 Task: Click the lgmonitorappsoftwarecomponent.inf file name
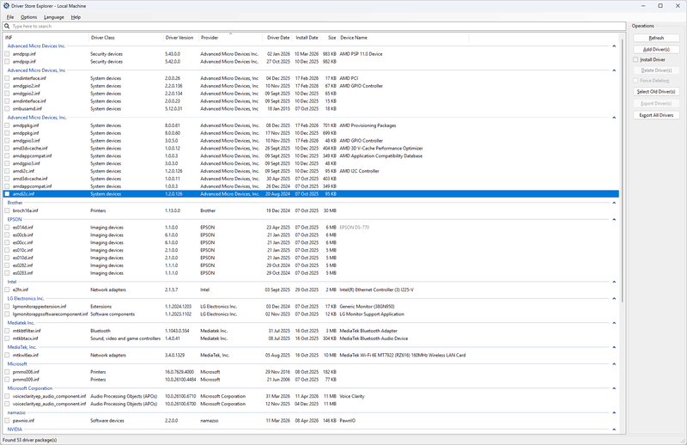(50, 314)
